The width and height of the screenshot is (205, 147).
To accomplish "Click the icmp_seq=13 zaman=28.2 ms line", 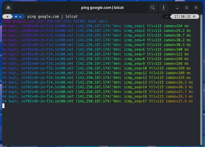I will [x=98, y=82].
